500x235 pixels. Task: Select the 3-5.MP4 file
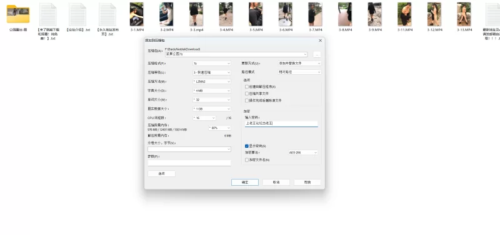[x=256, y=14]
